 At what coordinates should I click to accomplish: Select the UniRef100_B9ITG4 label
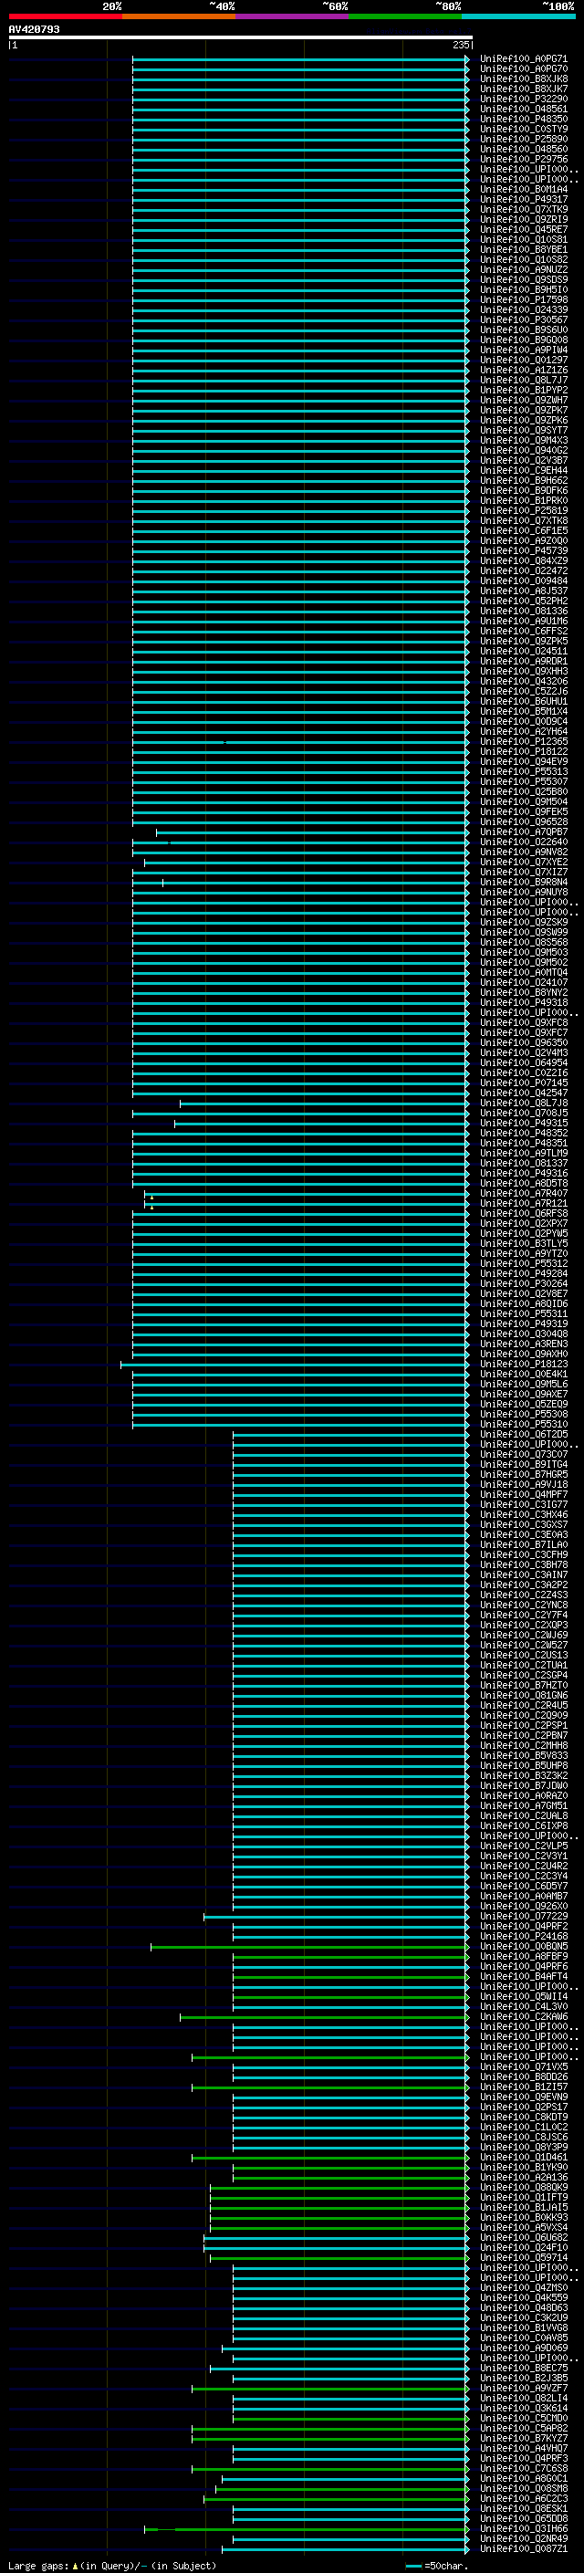[x=523, y=1464]
